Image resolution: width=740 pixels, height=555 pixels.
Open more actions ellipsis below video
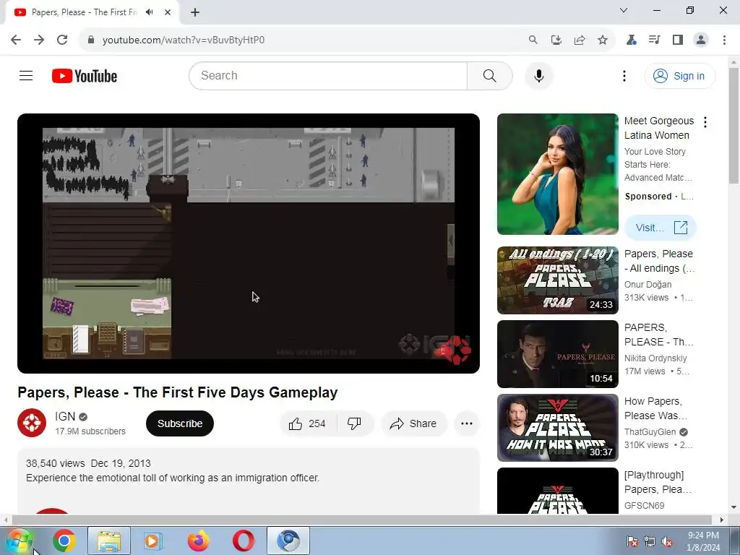point(467,423)
